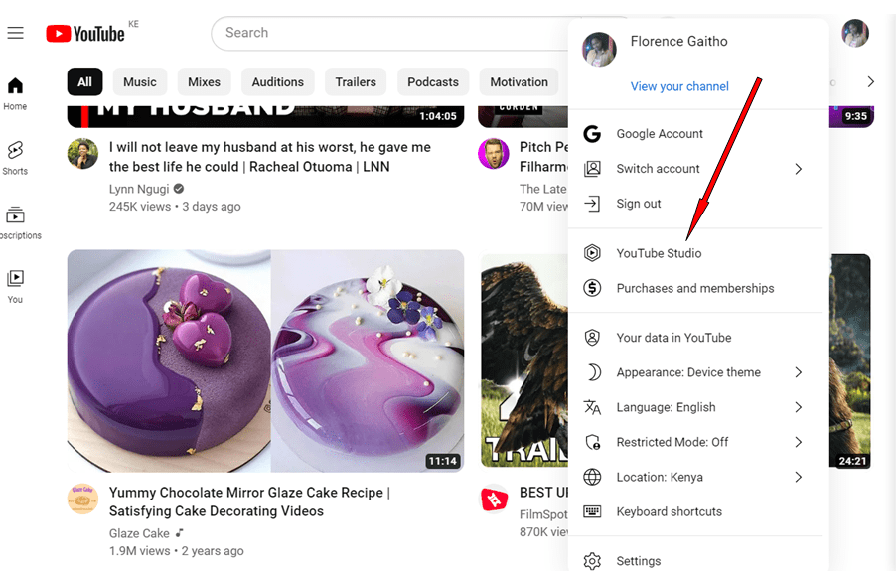This screenshot has width=896, height=571.
Task: Choose Sign out from account menu
Action: (x=695, y=204)
